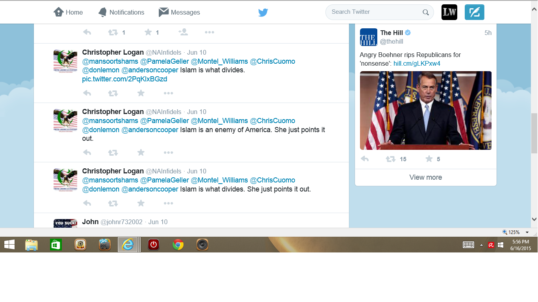Open more menu on 'divides. She just points' tweet
Image resolution: width=538 pixels, height=302 pixels.
tap(169, 203)
